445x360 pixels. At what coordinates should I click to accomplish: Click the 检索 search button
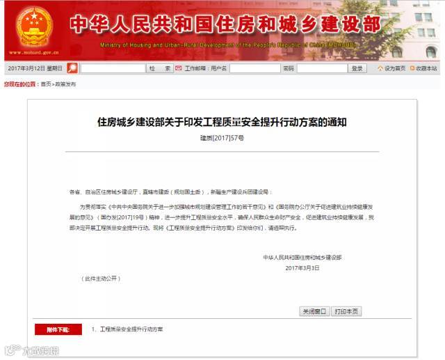(160, 68)
